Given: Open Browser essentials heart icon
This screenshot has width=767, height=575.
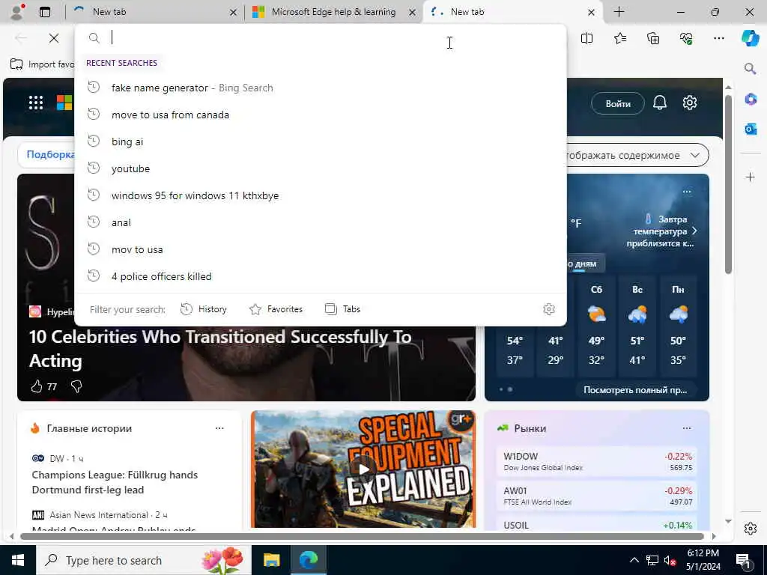Looking at the screenshot, I should [686, 38].
